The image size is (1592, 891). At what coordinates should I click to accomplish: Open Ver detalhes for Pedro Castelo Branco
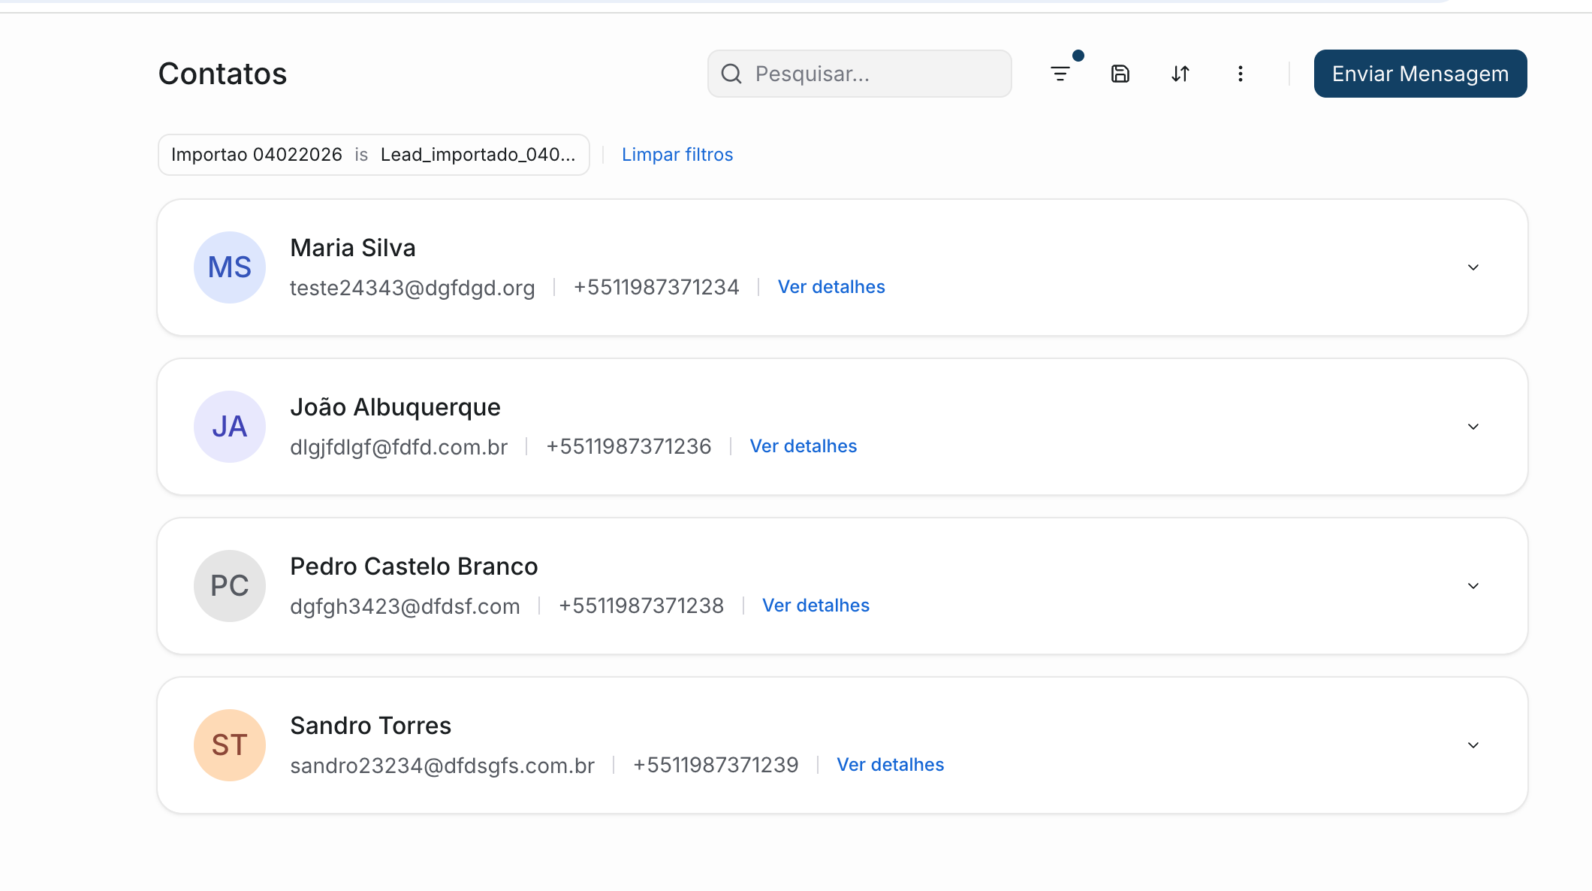[816, 605]
